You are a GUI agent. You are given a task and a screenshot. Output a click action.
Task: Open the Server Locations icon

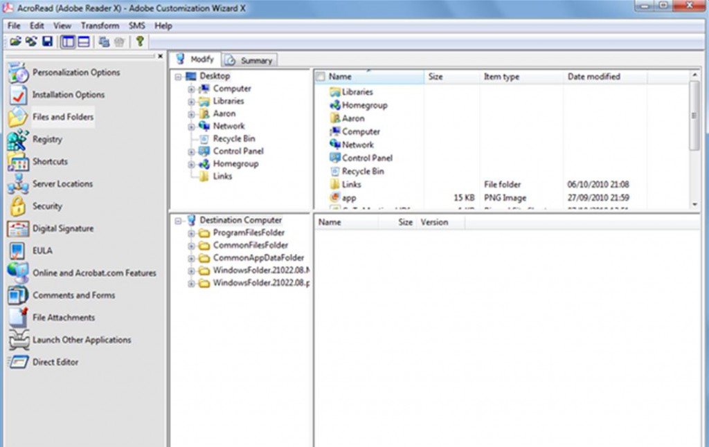[x=18, y=184]
